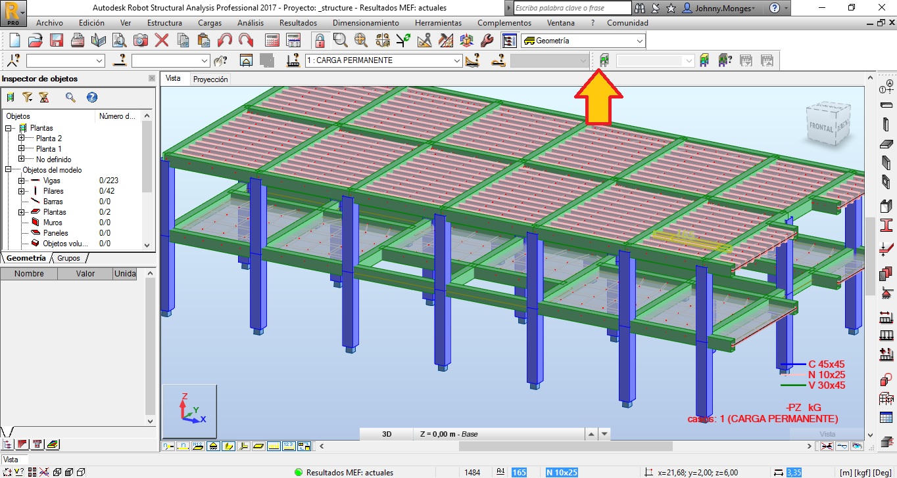Collapse the 'Plantas' root tree node
Image resolution: width=897 pixels, height=478 pixels.
pos(9,128)
